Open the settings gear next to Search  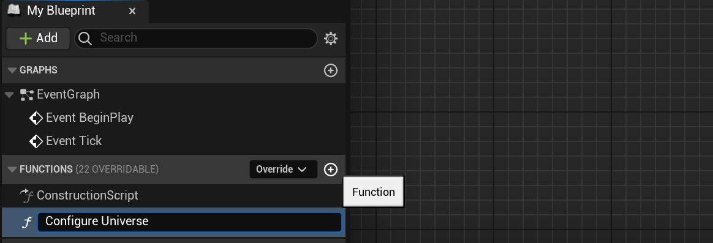tap(331, 39)
